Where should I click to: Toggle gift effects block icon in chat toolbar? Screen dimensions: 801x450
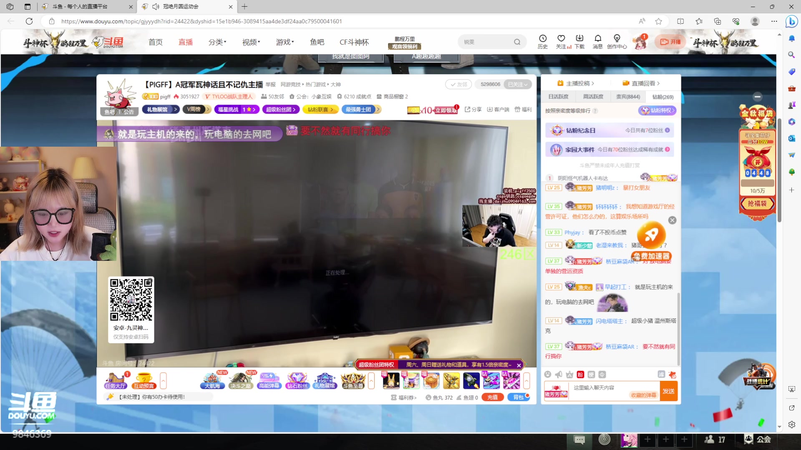click(672, 375)
